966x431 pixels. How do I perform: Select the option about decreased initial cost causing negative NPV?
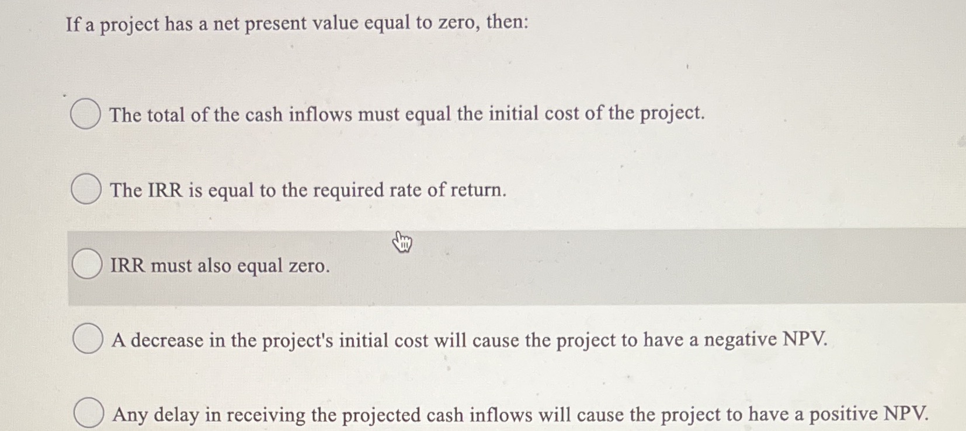(88, 340)
